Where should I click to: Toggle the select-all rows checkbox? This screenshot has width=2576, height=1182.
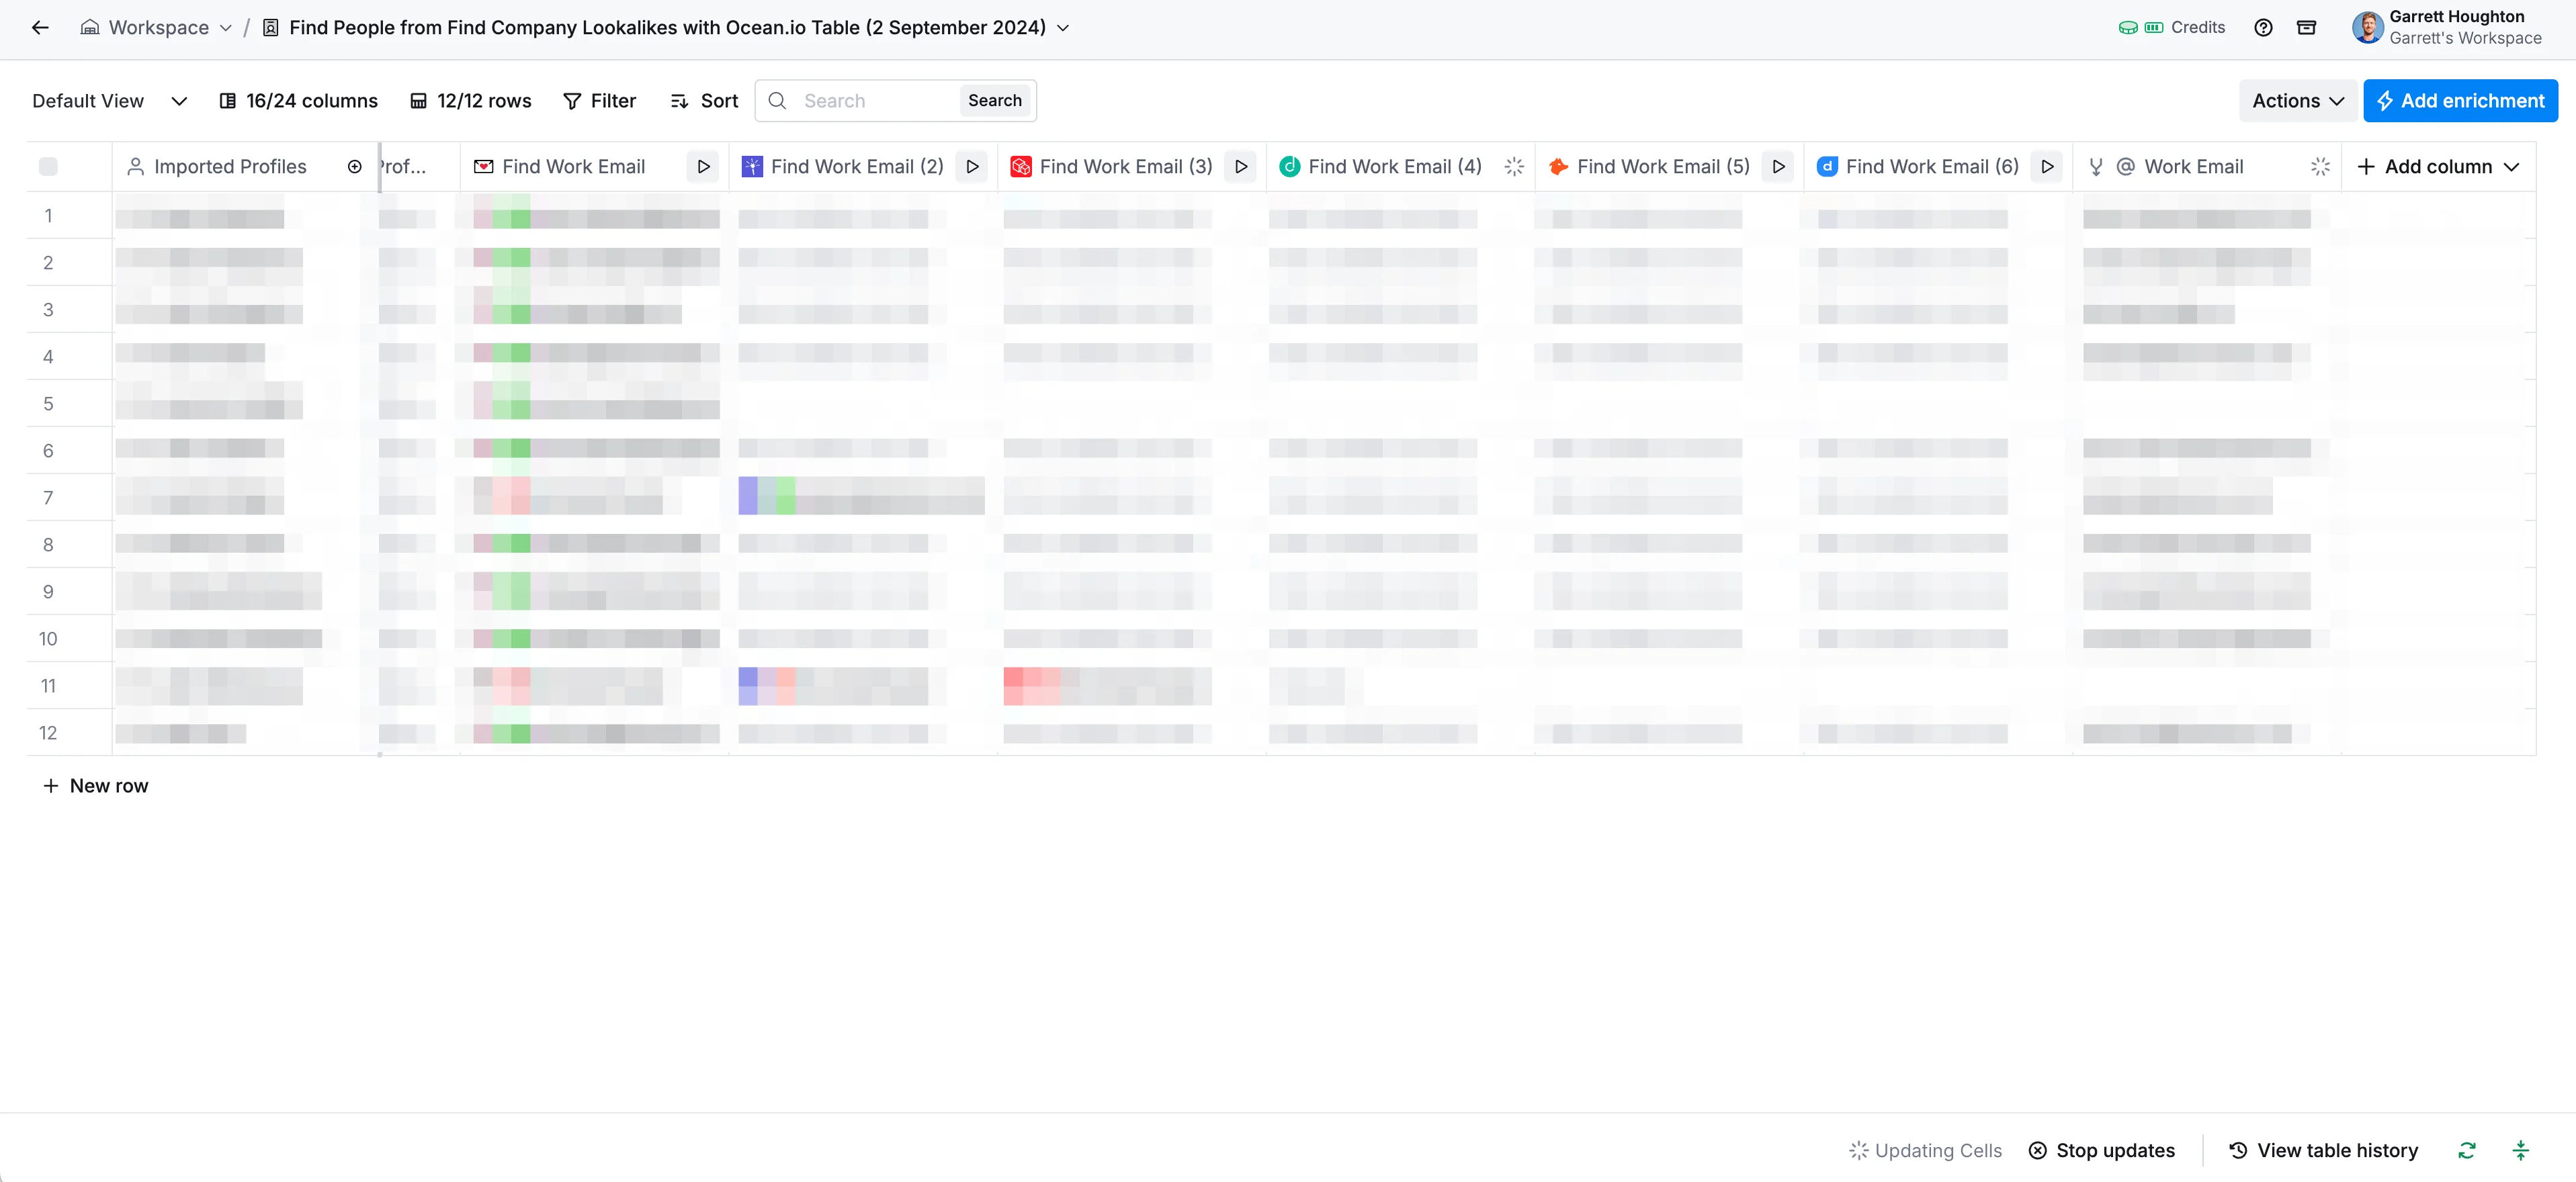click(48, 167)
